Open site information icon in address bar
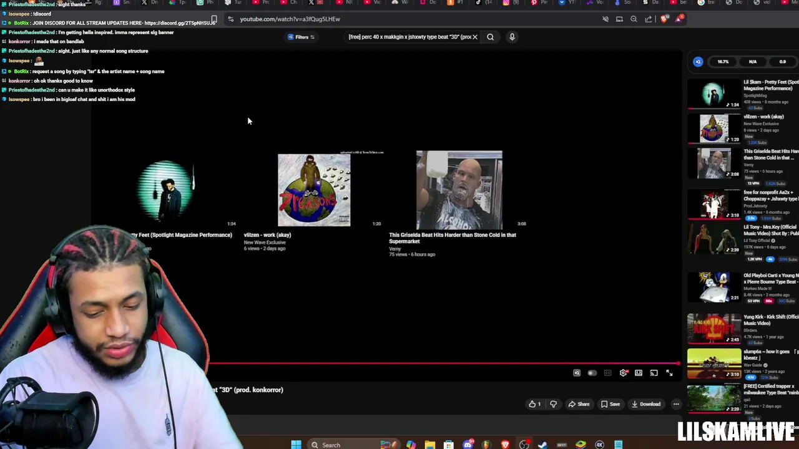 pos(230,19)
